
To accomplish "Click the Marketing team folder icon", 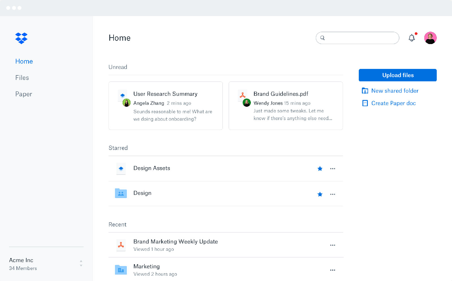I will pos(121,270).
